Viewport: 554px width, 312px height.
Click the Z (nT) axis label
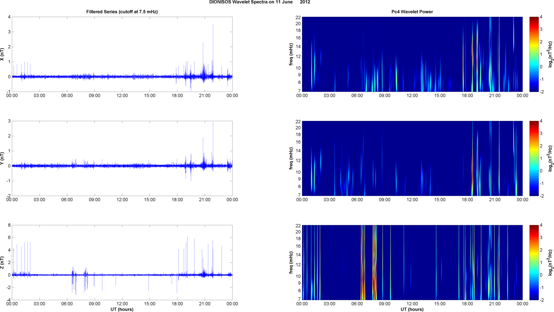pyautogui.click(x=3, y=263)
